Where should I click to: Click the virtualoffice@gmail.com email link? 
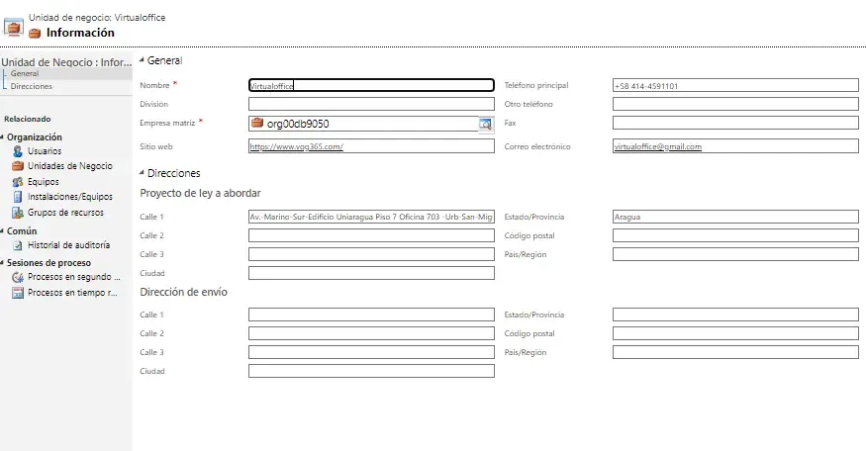tap(657, 146)
